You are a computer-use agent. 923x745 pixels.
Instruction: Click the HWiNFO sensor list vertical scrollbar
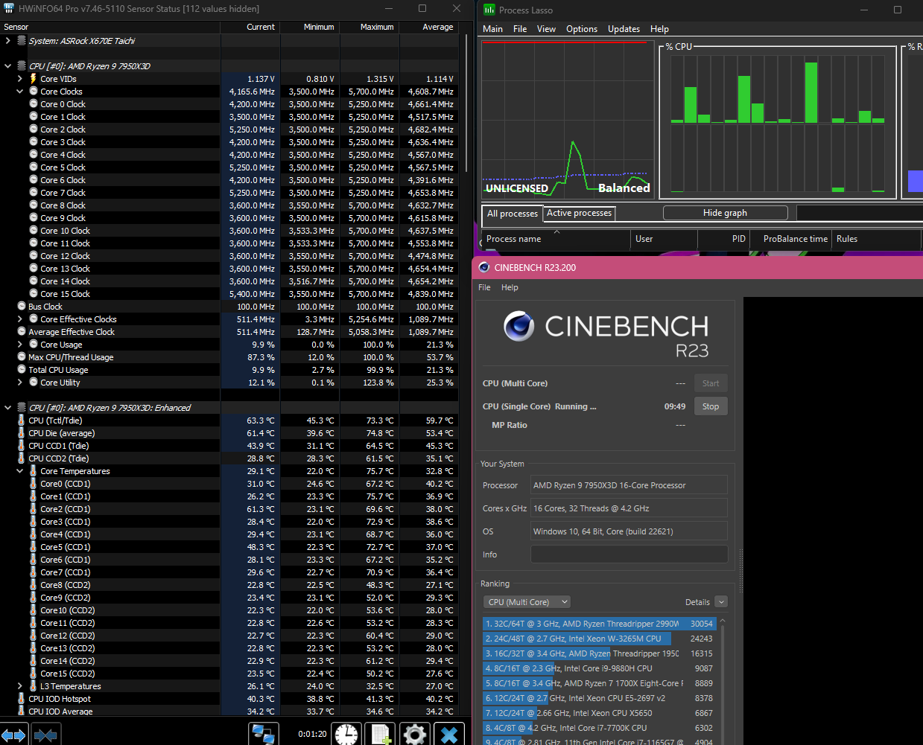tap(467, 104)
